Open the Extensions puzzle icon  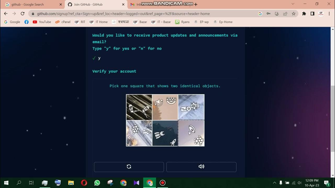pyautogui.click(x=304, y=14)
